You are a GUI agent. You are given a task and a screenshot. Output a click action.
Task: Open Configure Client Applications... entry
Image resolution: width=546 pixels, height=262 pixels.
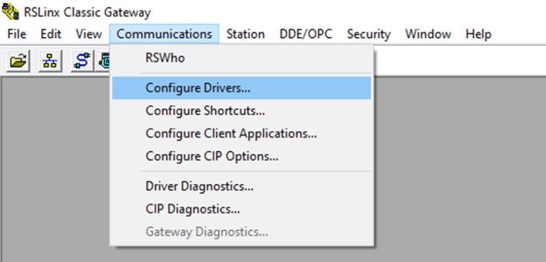point(231,133)
